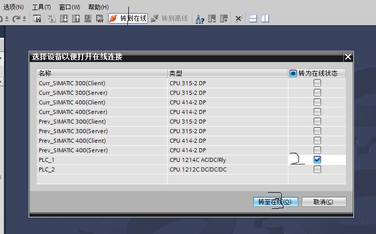Select the Curr_SIMATIC 400(Server) row name
The image size is (376, 234).
click(x=73, y=112)
